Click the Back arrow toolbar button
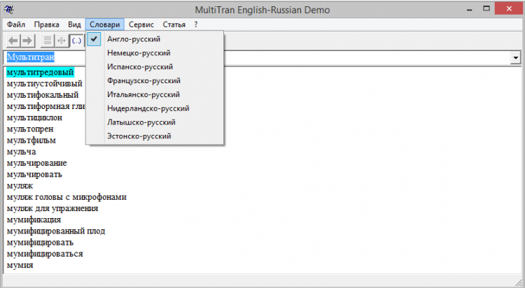This screenshot has width=525, height=288. point(13,41)
